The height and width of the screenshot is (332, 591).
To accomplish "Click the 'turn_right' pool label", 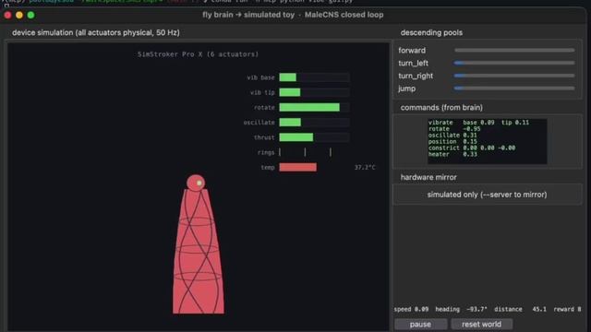I will [416, 76].
